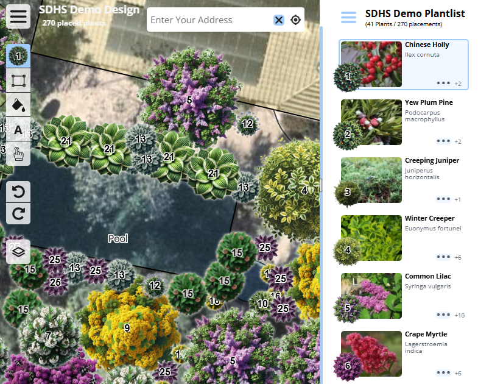
Task: Open Common Lilac more options
Action: point(443,315)
